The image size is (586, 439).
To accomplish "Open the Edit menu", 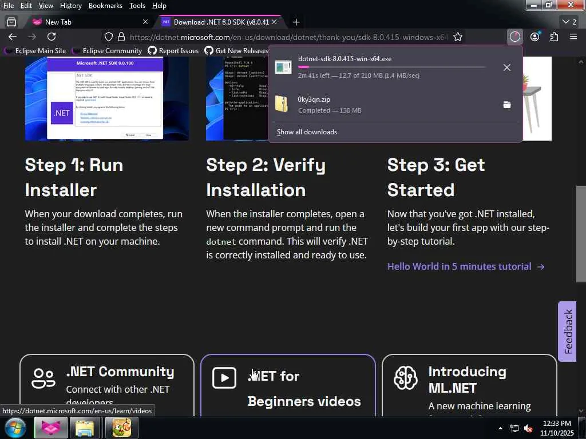I will click(26, 6).
